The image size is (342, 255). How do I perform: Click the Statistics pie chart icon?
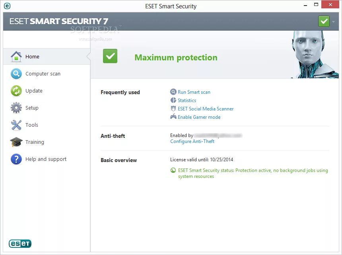(173, 100)
